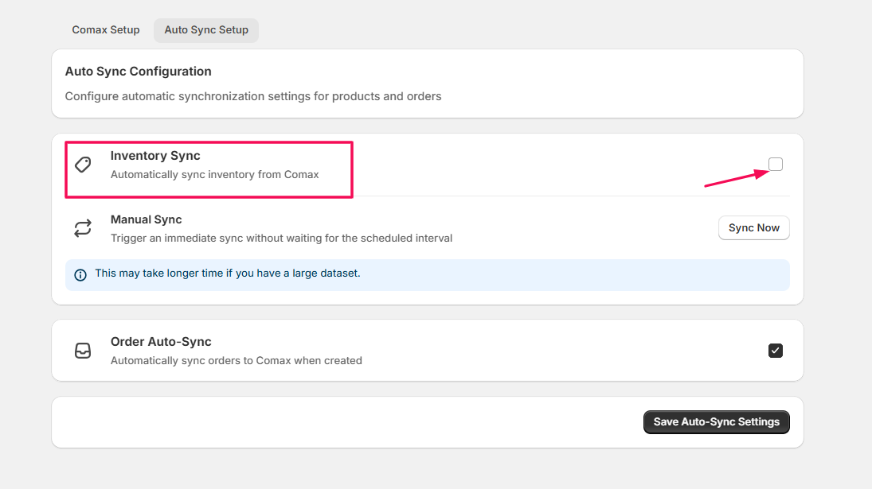Click the info icon in the blue banner
The width and height of the screenshot is (872, 489).
coord(80,275)
